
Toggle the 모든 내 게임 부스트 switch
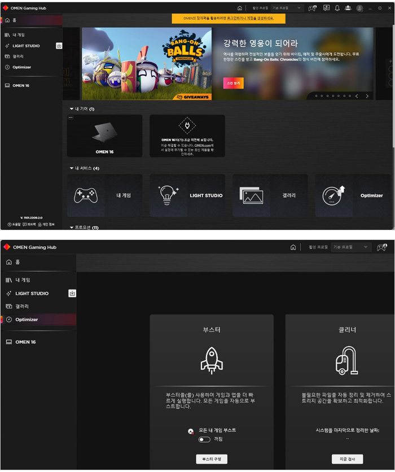tap(204, 439)
